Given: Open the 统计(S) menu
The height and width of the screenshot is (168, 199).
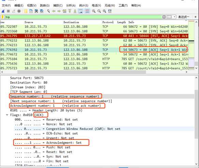Looking at the screenshot, I should (x=84, y=5).
